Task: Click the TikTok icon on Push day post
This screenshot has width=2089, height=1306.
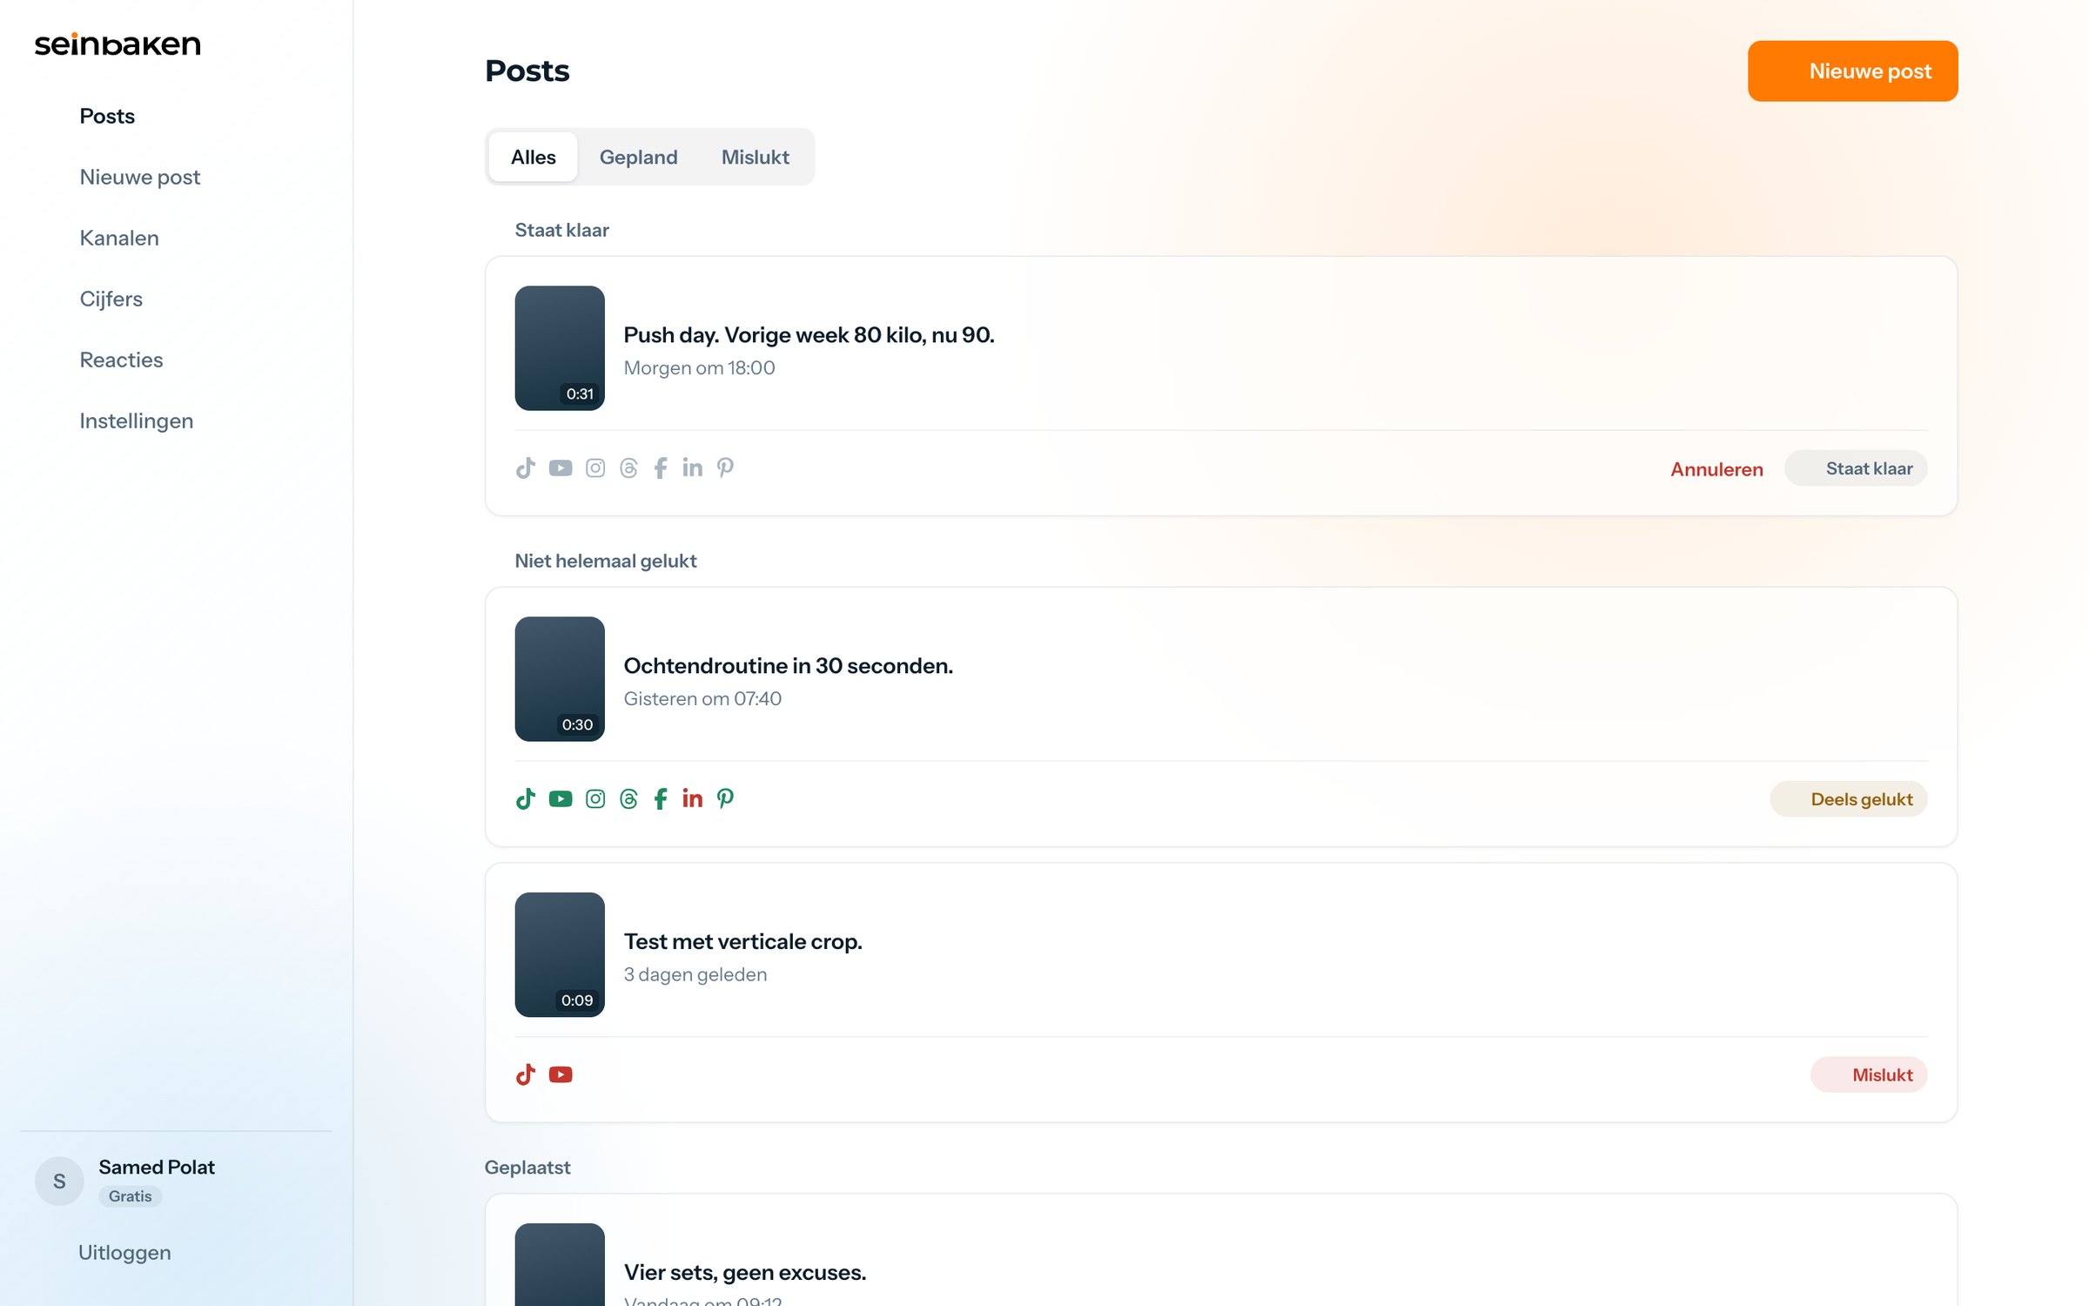Action: click(x=525, y=468)
